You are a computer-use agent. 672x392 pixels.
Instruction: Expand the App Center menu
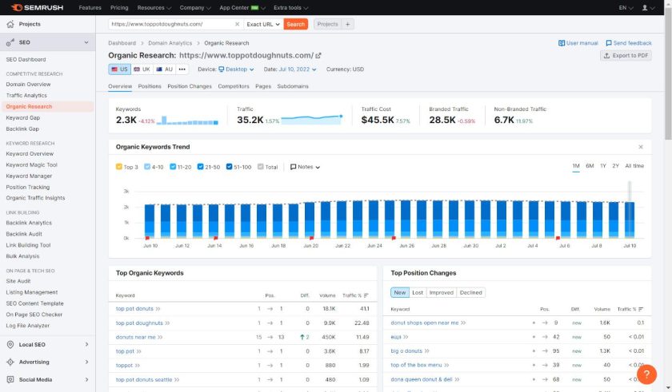[242, 8]
